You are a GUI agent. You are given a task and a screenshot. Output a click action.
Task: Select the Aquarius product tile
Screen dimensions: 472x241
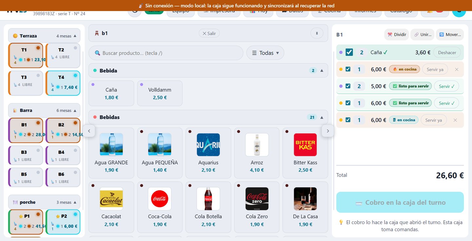coord(208,153)
